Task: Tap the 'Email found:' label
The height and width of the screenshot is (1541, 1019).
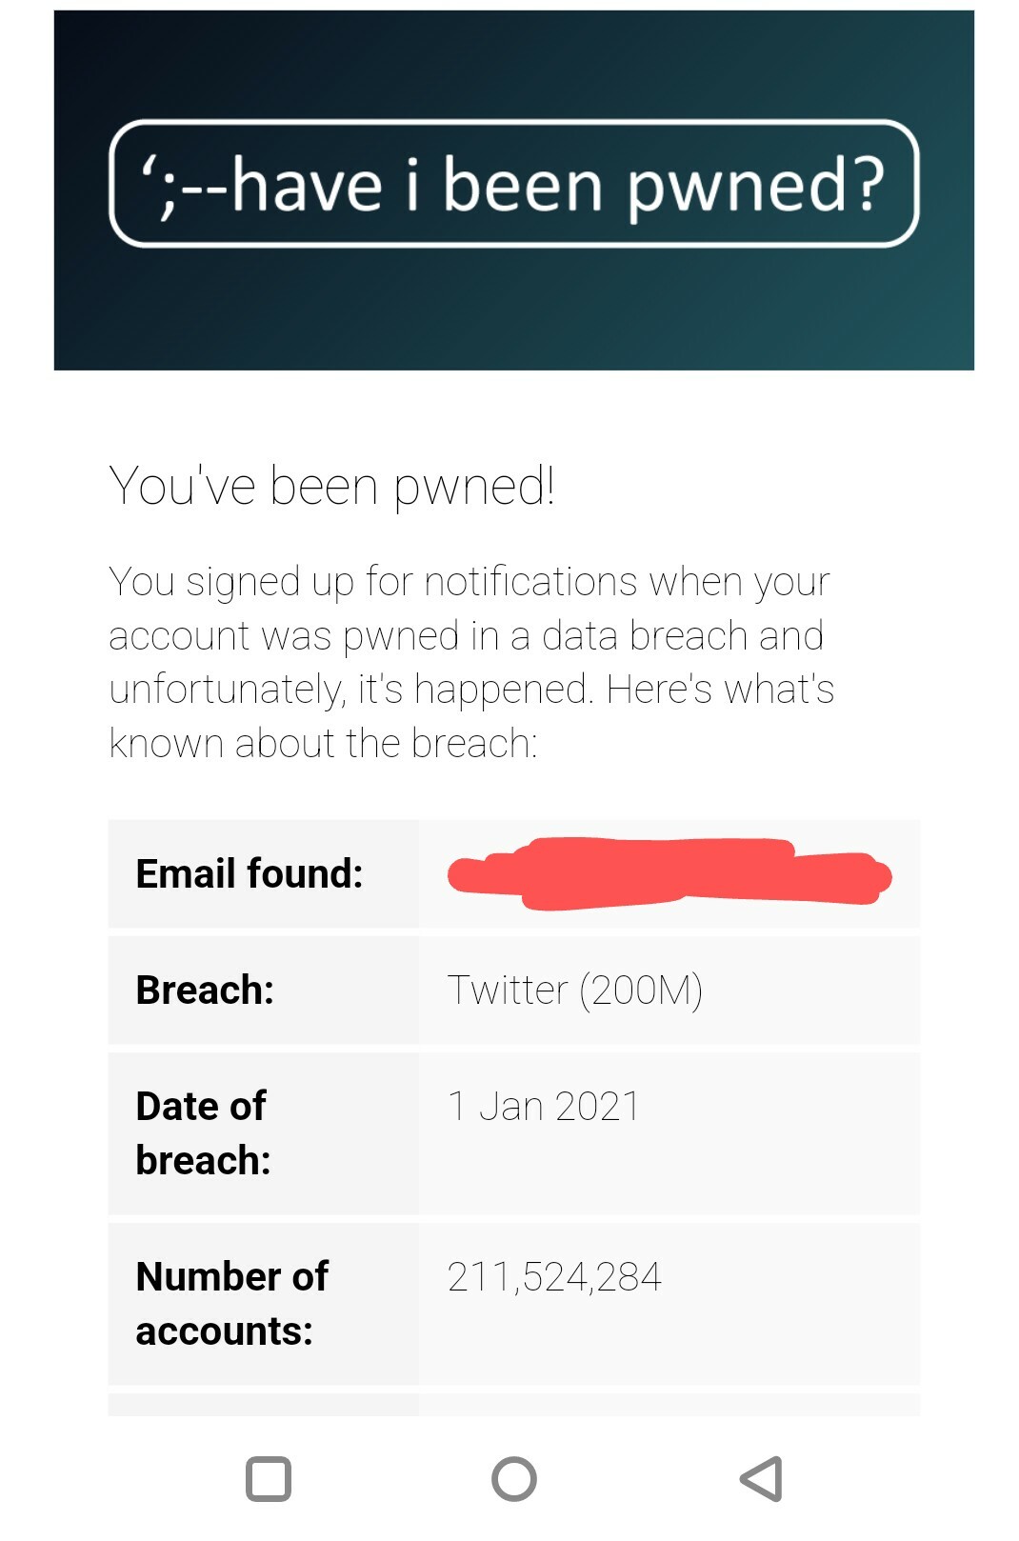Action: (250, 873)
